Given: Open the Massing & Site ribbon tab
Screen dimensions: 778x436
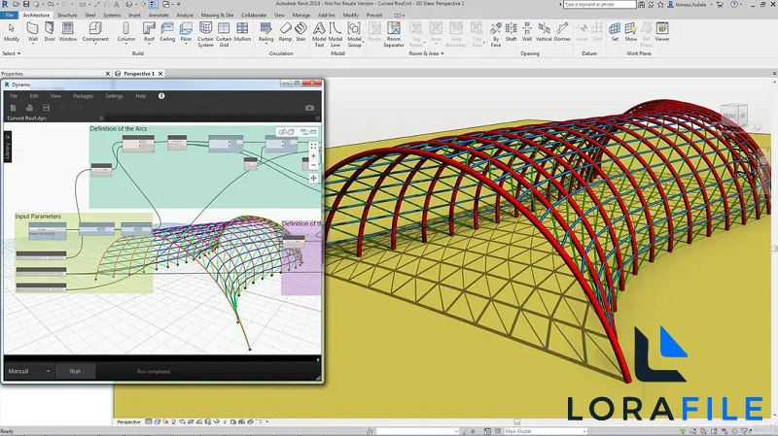Looking at the screenshot, I should coord(217,16).
